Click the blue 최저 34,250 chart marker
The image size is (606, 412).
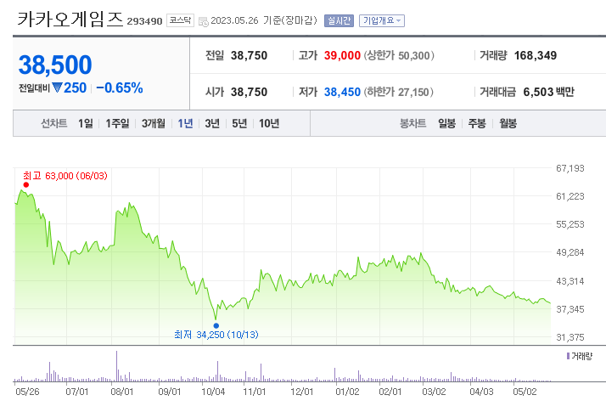[x=216, y=325]
